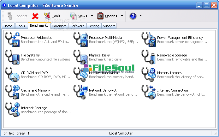Launch the Processor Multi-Media benchmark icon

(x=81, y=40)
